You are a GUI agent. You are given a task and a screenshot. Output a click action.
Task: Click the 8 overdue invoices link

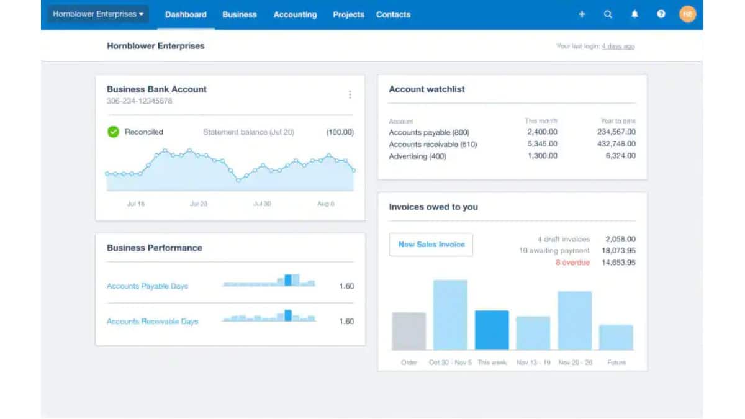pyautogui.click(x=572, y=263)
